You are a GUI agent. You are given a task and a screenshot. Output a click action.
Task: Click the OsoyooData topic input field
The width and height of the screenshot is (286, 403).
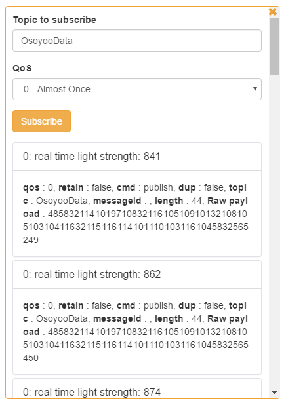coord(137,41)
